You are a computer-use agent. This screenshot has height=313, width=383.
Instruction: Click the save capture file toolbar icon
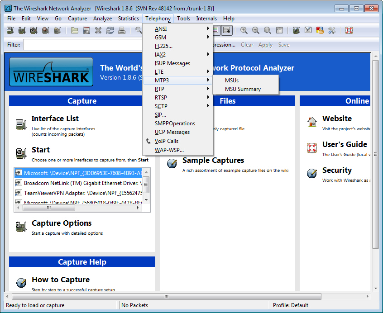(x=86, y=30)
